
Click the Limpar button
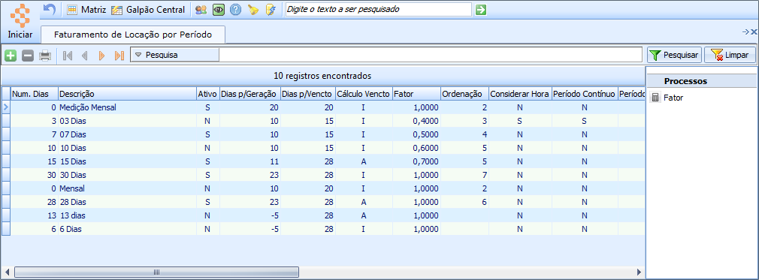point(730,55)
